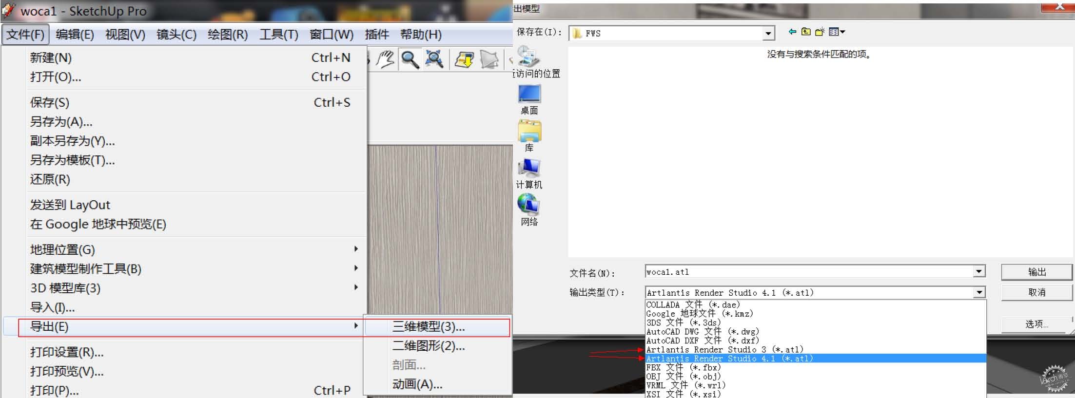Click the Get Models download icon
Viewport: 1075px width, 398px height.
(465, 60)
